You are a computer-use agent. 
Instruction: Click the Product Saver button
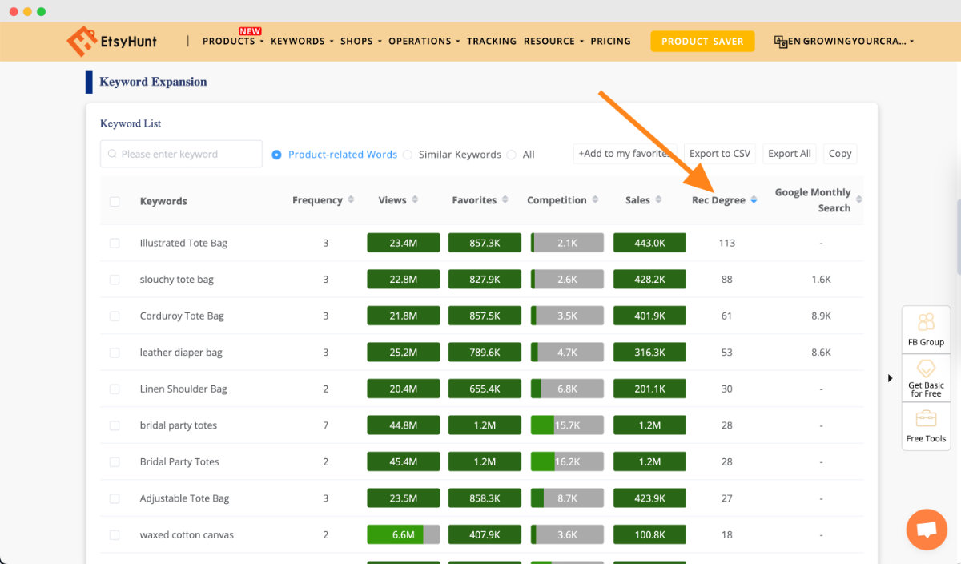[x=702, y=41]
